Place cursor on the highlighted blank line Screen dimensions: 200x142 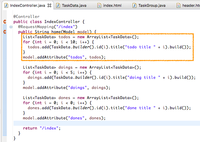coord(107,123)
